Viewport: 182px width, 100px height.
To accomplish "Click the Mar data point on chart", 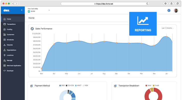I will 41,68.
